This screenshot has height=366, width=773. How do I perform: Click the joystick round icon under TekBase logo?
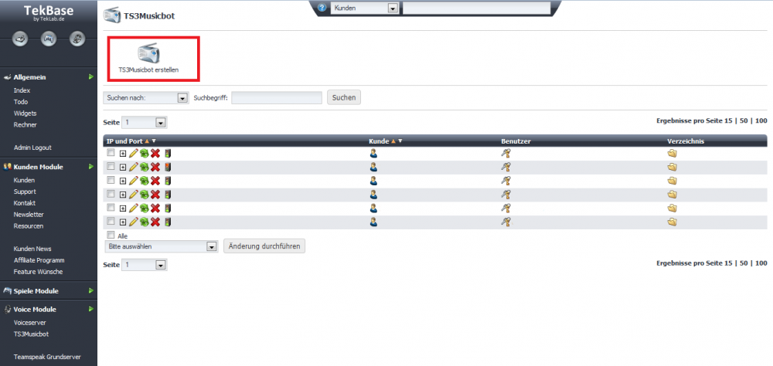[x=20, y=38]
